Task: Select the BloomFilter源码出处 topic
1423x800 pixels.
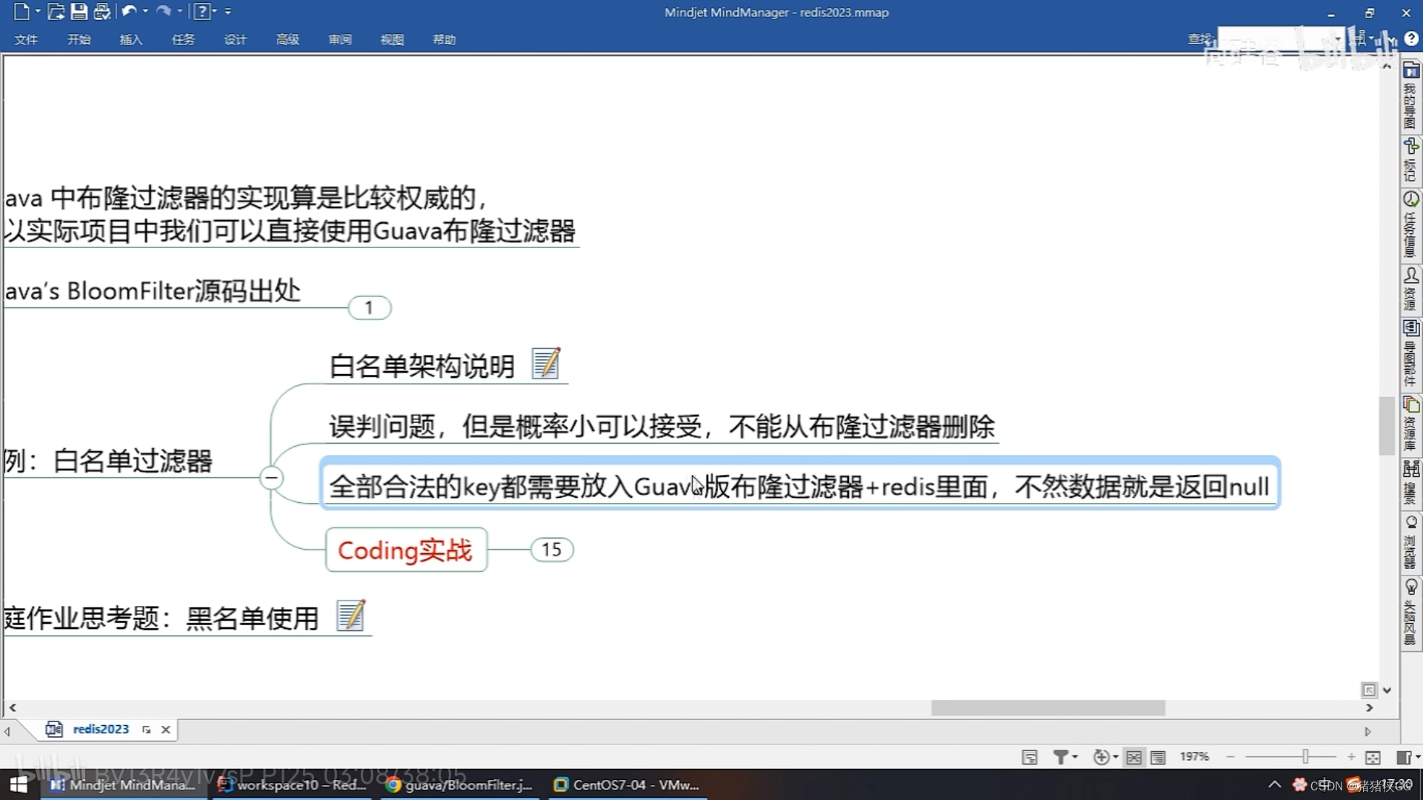Action: point(153,291)
